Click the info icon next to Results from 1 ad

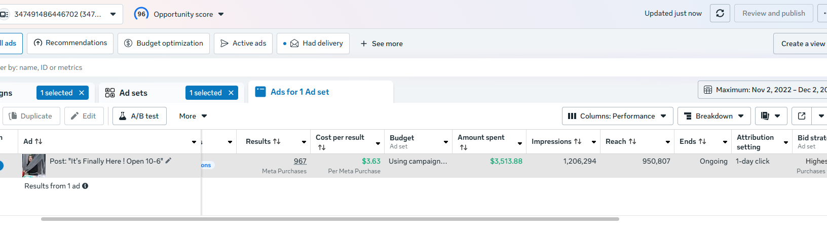85,186
